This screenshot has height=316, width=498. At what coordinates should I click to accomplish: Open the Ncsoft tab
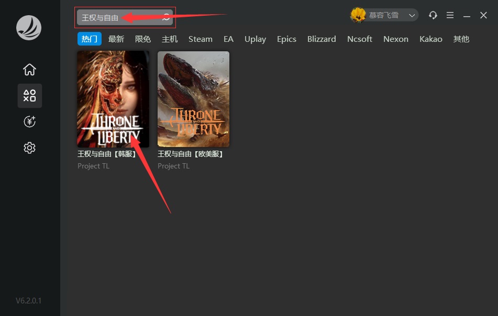[360, 39]
